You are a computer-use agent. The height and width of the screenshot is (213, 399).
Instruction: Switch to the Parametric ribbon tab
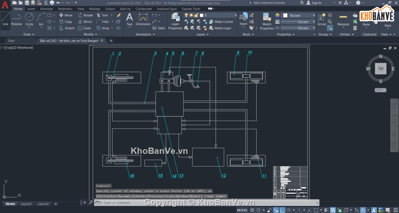[65, 9]
